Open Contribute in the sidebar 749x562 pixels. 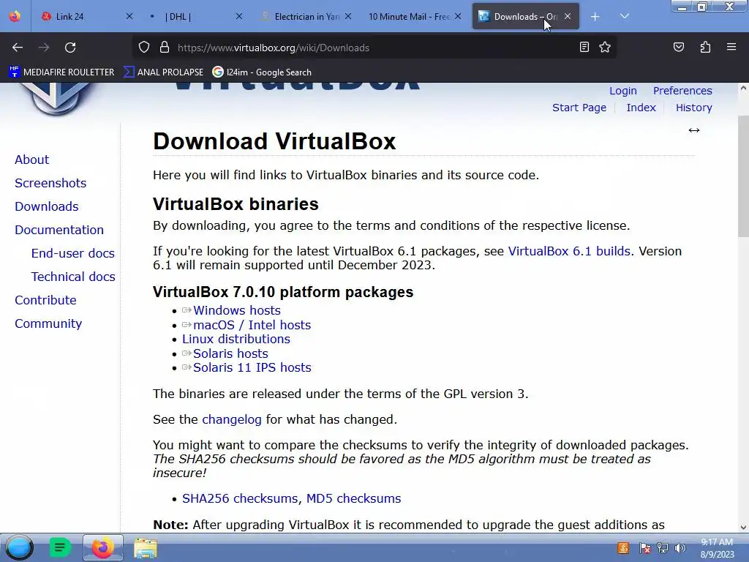(45, 300)
